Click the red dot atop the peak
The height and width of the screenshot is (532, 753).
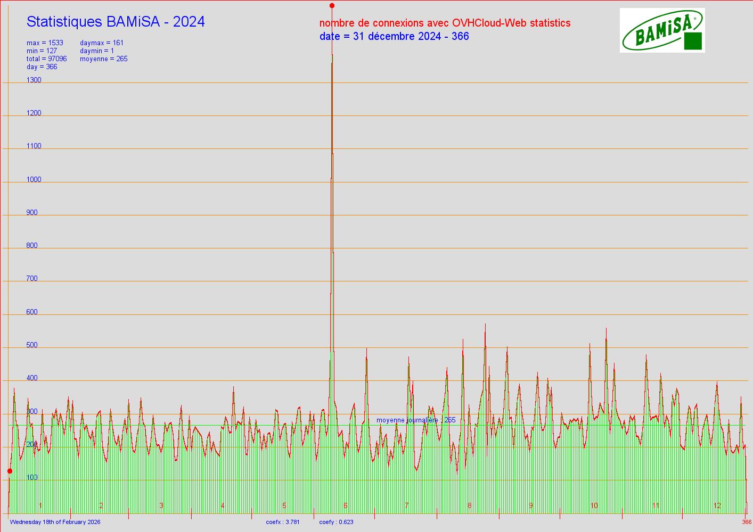pyautogui.click(x=332, y=6)
